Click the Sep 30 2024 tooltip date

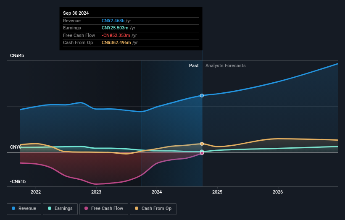[x=76, y=13]
